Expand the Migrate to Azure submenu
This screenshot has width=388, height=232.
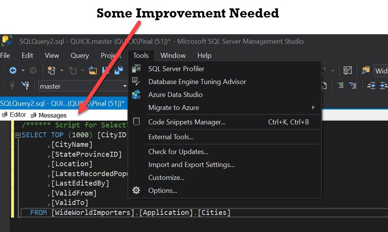point(225,108)
